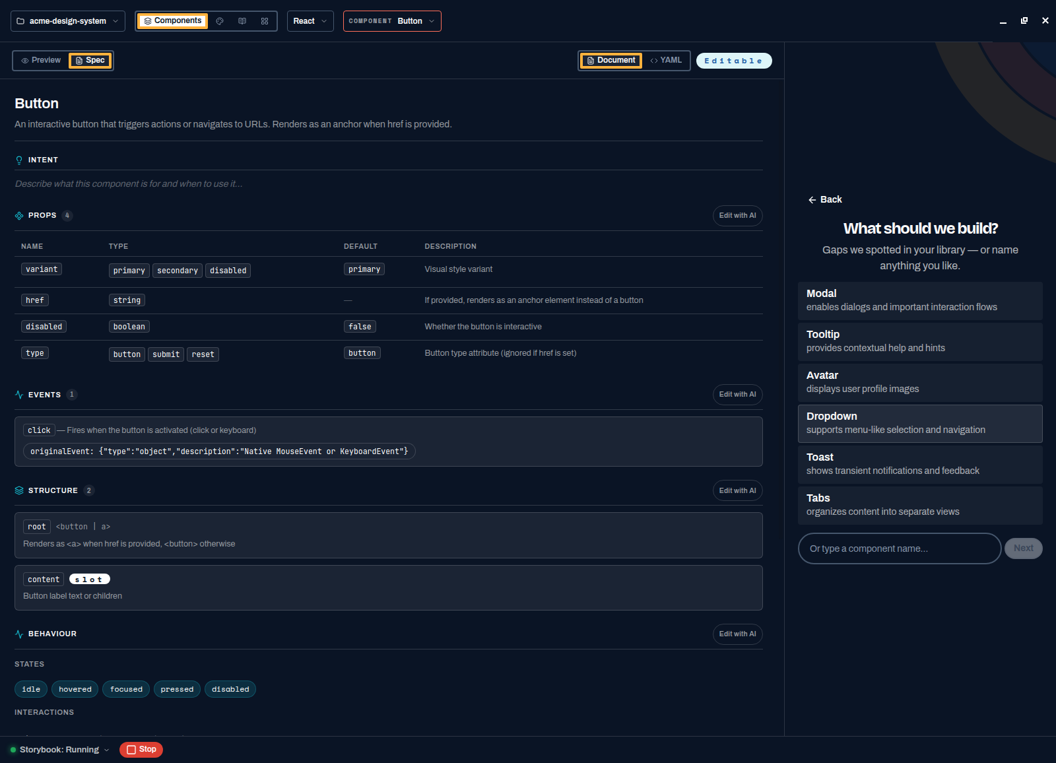This screenshot has height=763, width=1056.
Task: Click the 'pressed' state chip
Action: (177, 689)
